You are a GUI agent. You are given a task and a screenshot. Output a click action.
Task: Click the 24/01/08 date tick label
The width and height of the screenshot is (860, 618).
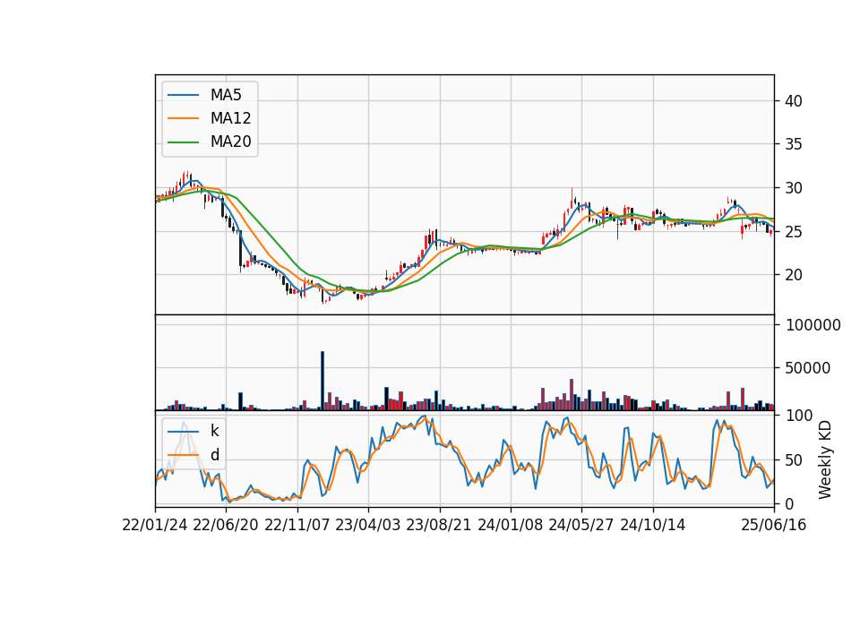pyautogui.click(x=510, y=526)
